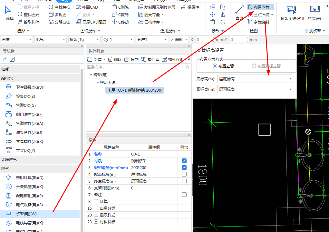Select 照明灯具(电)(D) in navigation
329x232 pixels.
point(40,177)
